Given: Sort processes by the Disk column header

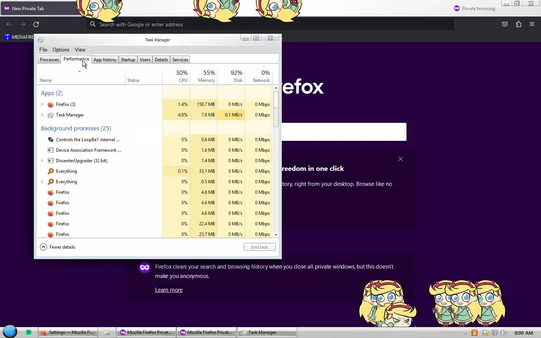Looking at the screenshot, I should click(231, 76).
